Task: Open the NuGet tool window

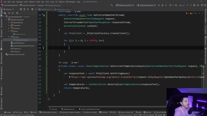Action: 34,112
